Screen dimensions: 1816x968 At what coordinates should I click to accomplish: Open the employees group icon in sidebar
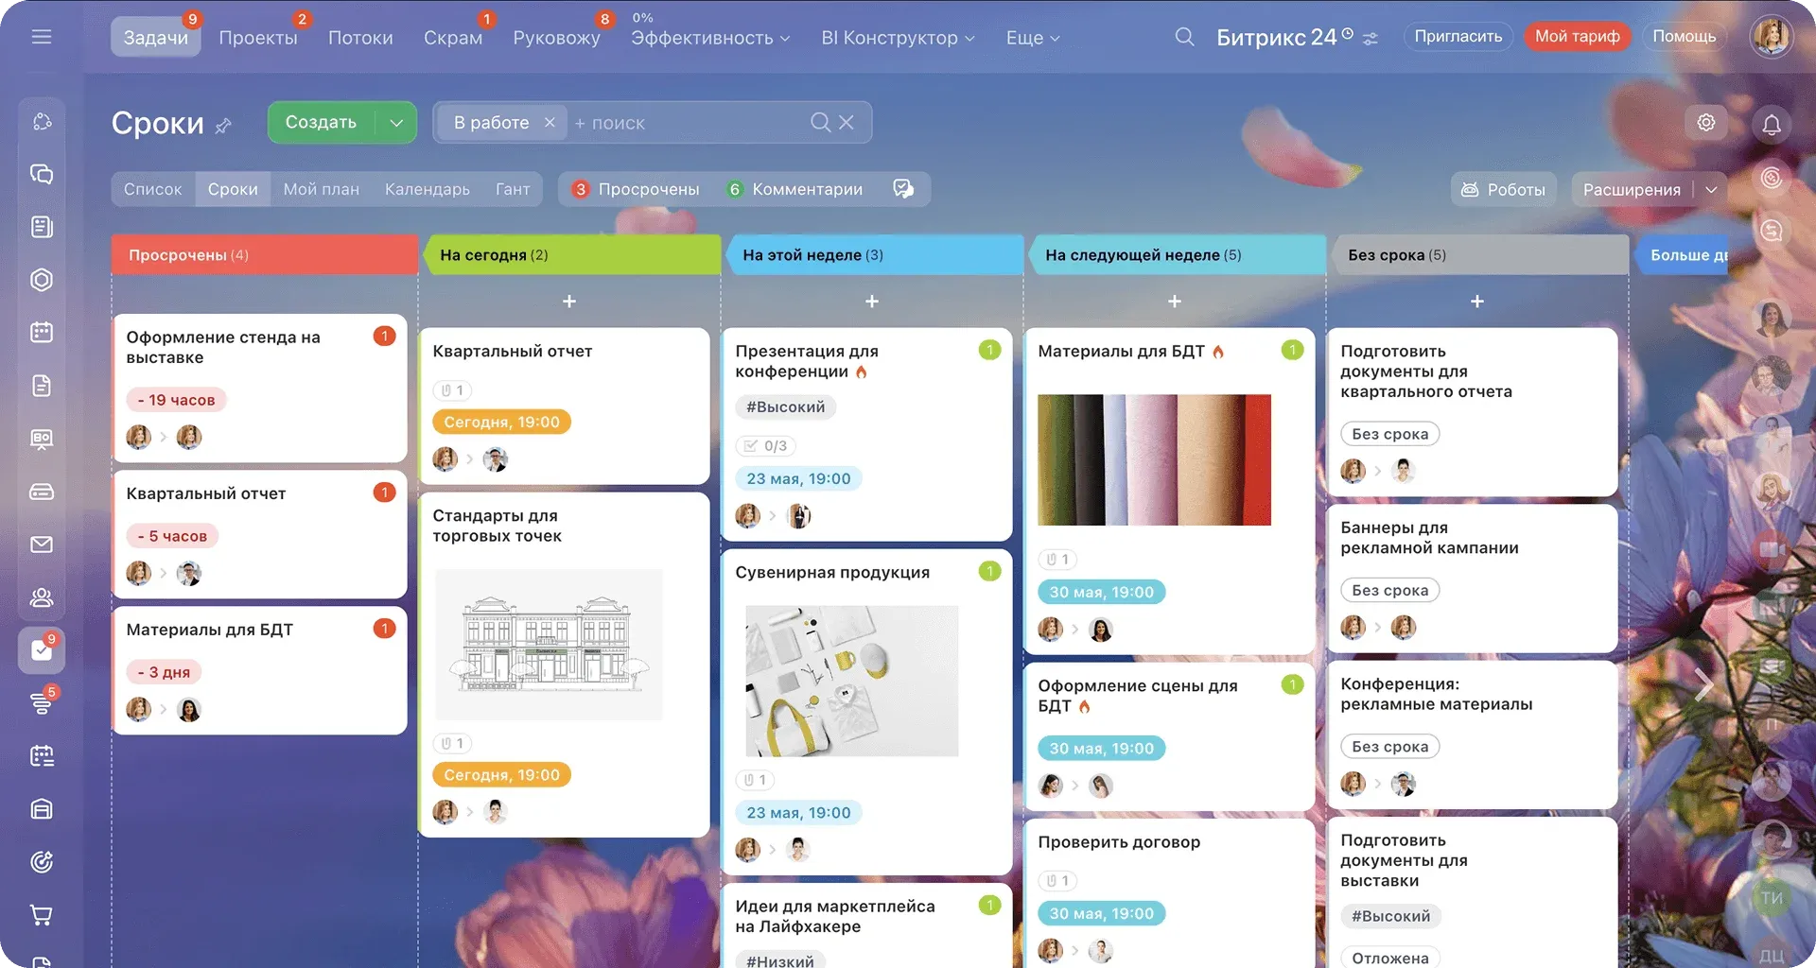coord(42,597)
